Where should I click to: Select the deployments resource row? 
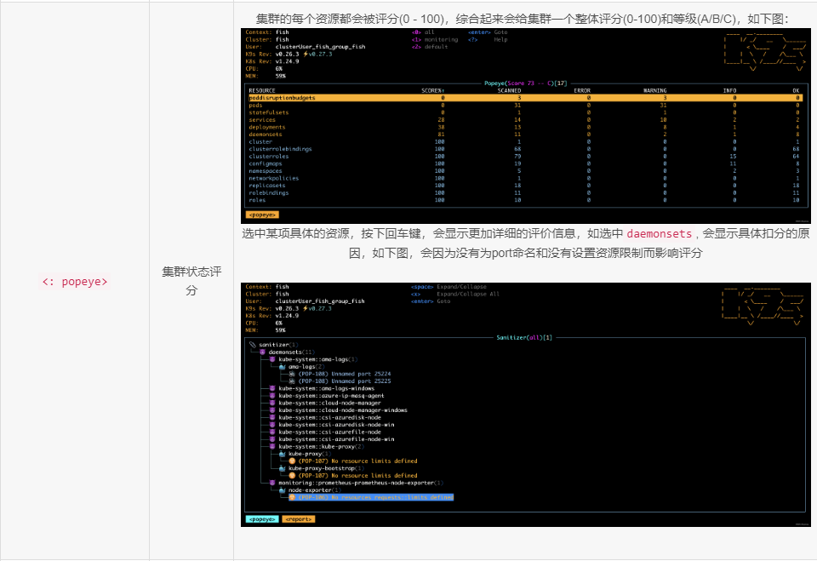click(525, 127)
